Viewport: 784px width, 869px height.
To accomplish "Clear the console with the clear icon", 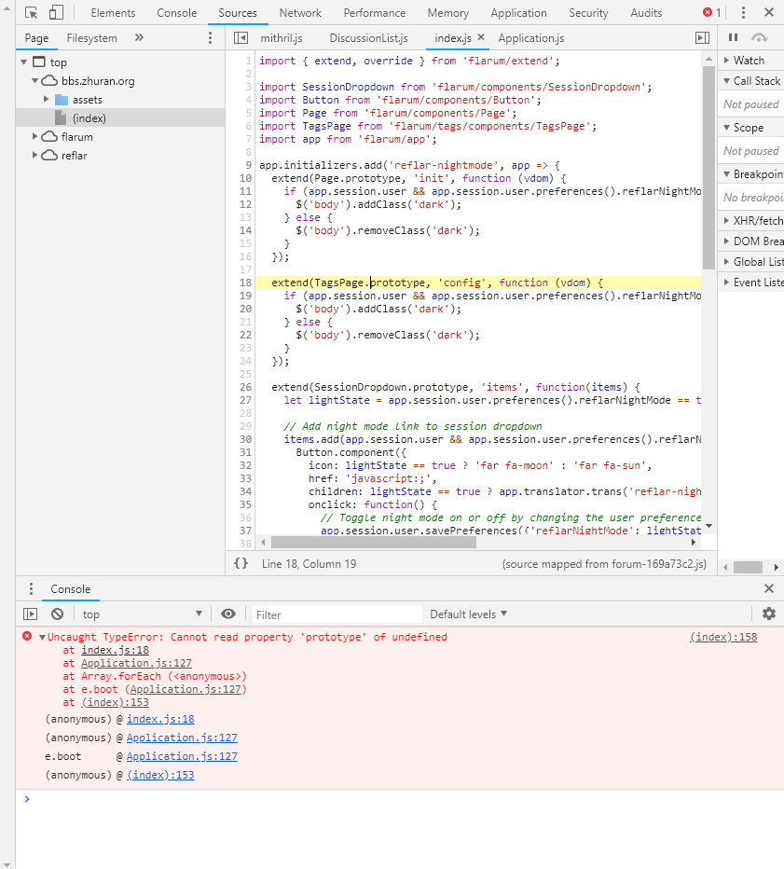I will [57, 614].
